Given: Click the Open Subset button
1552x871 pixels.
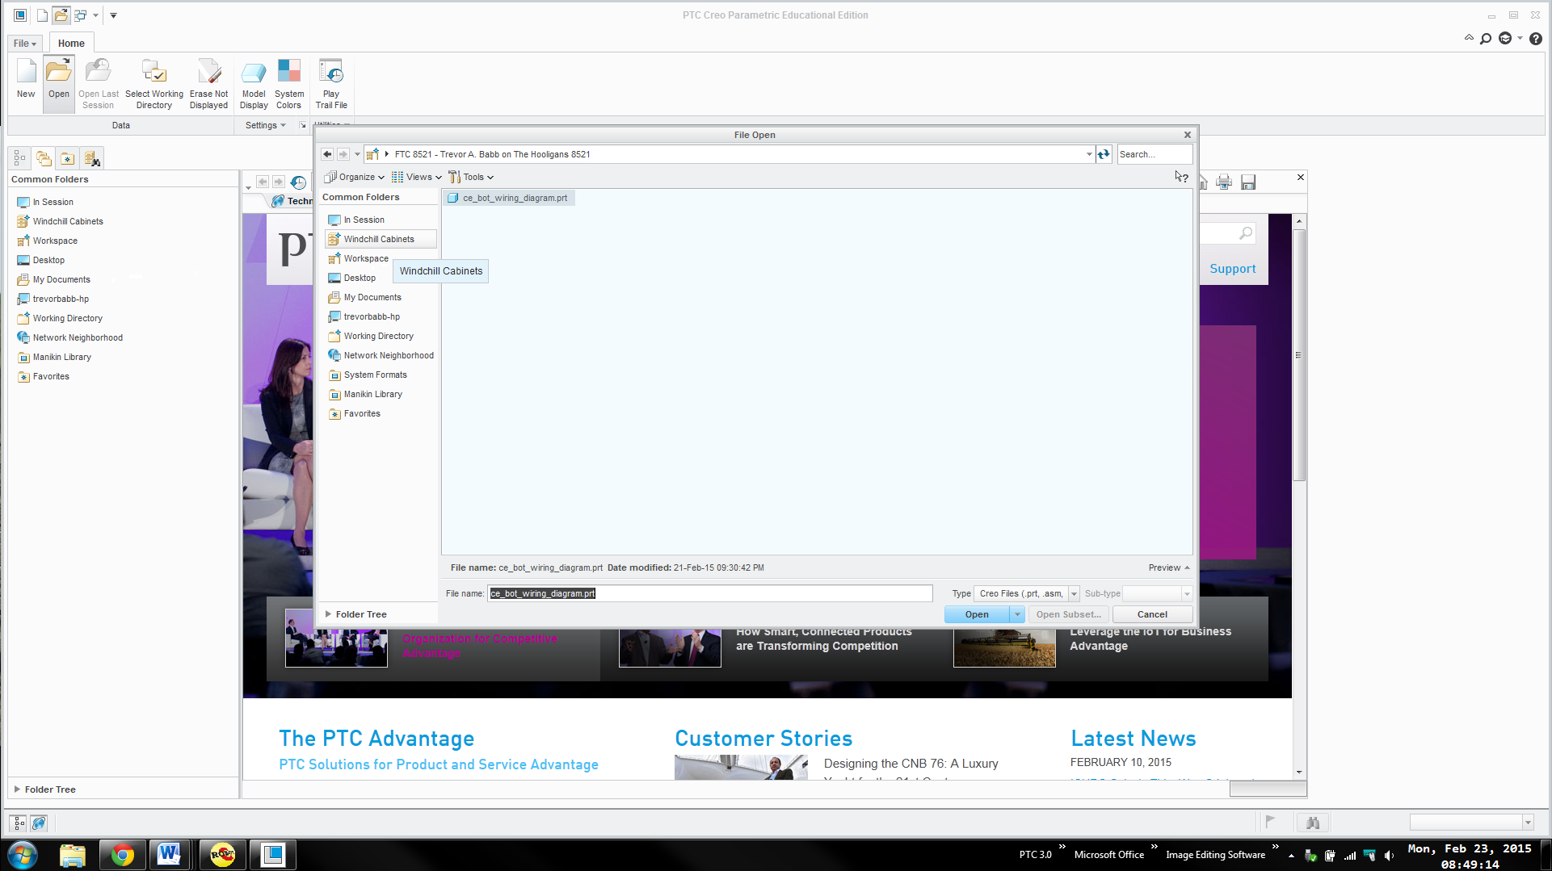Looking at the screenshot, I should (x=1067, y=613).
